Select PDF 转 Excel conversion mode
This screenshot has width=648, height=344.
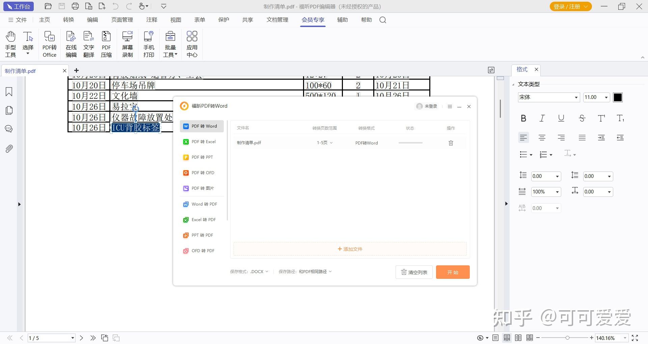[202, 142]
